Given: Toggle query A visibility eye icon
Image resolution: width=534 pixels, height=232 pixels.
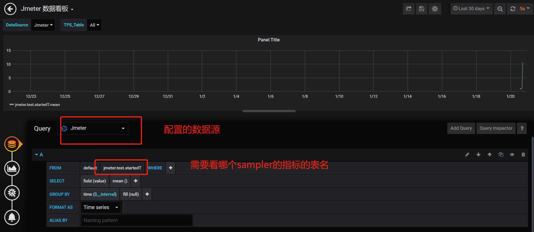Looking at the screenshot, I should 512,154.
